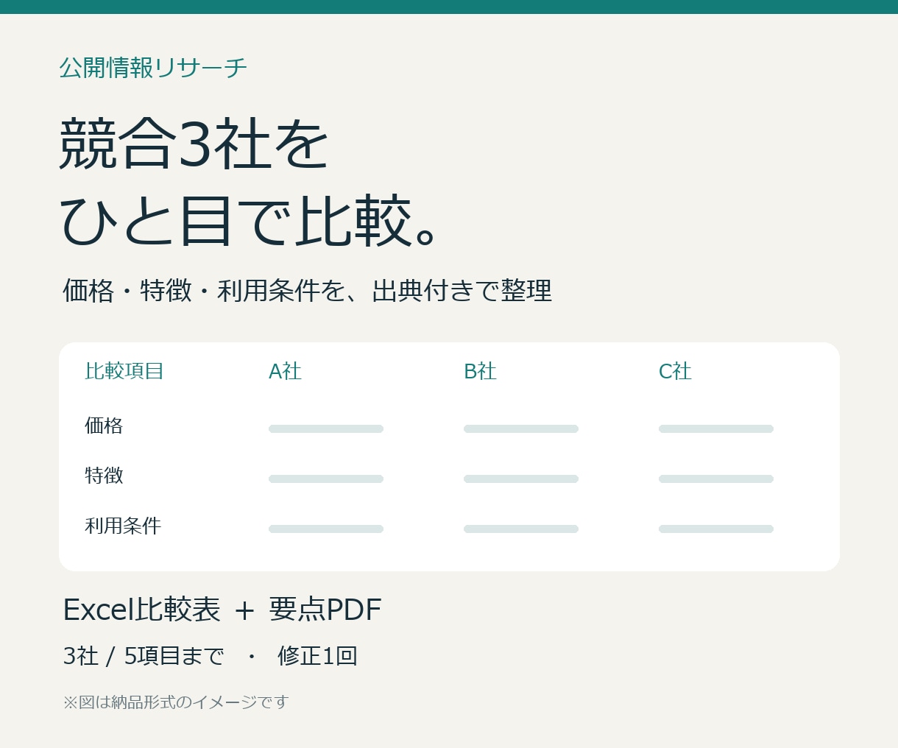Screen dimensions: 898x748
Task: Select the A社 column header
Action: tap(285, 371)
